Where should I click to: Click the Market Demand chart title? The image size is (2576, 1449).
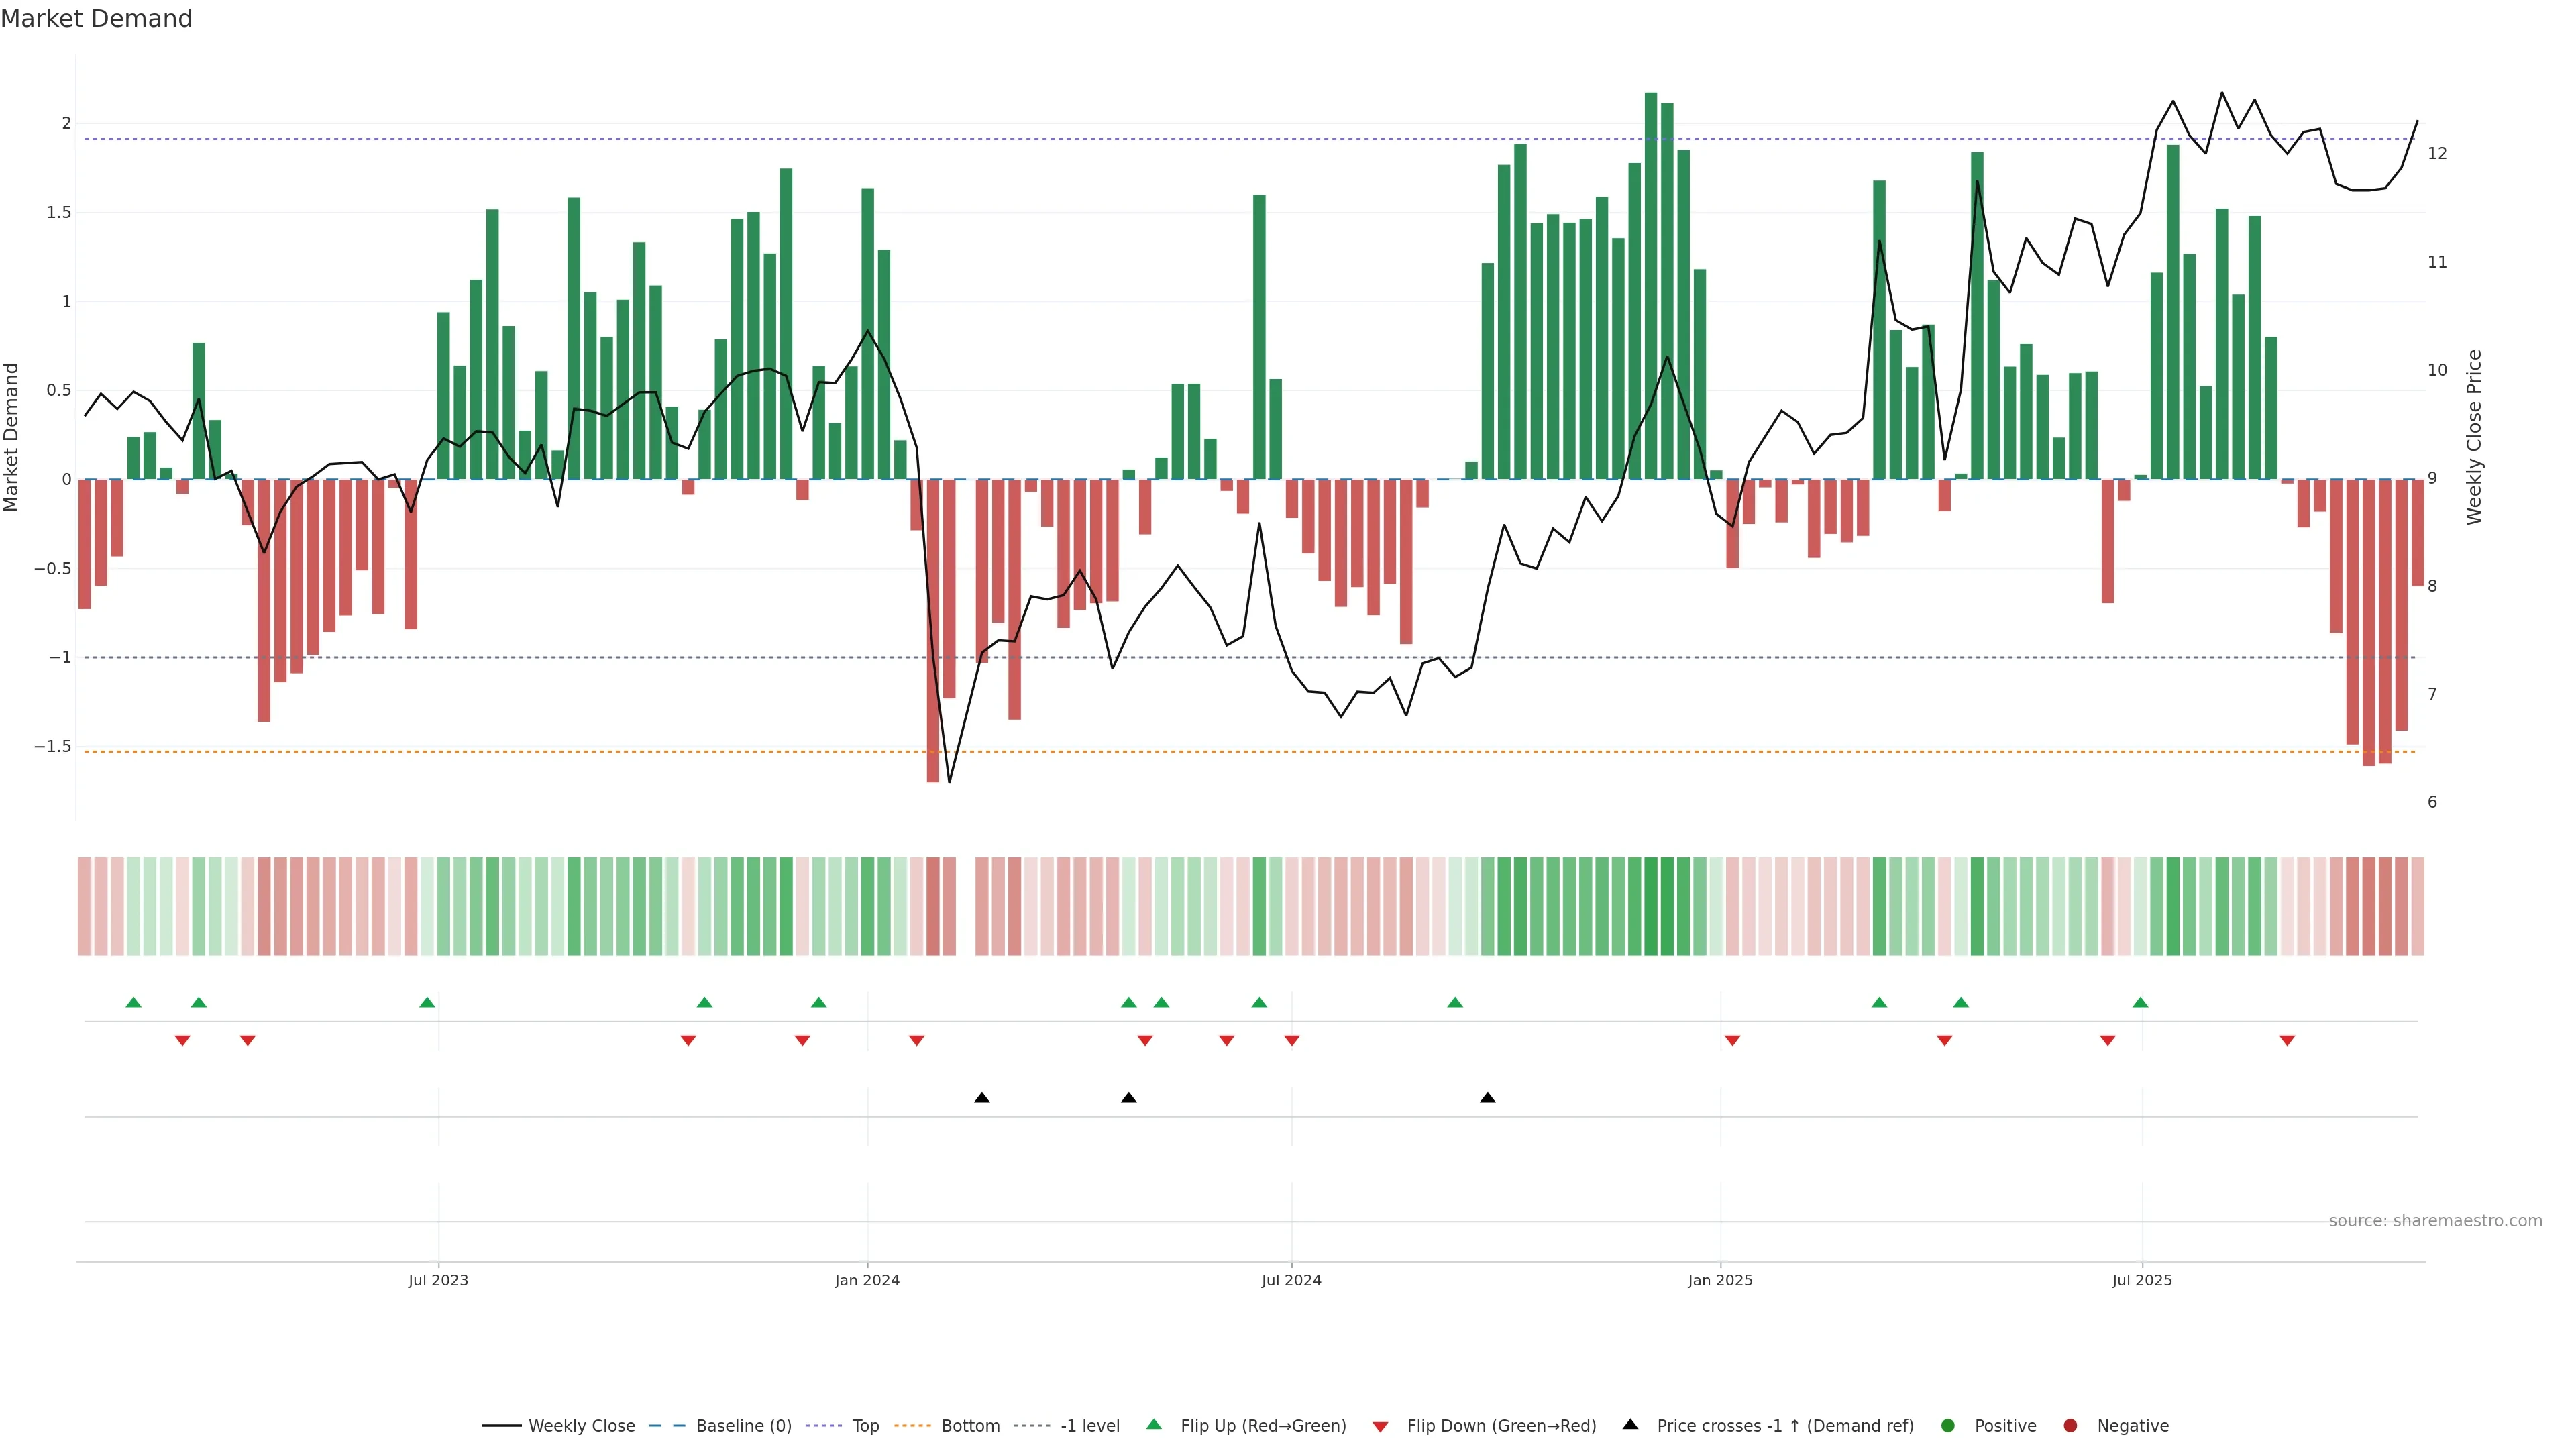[x=96, y=19]
